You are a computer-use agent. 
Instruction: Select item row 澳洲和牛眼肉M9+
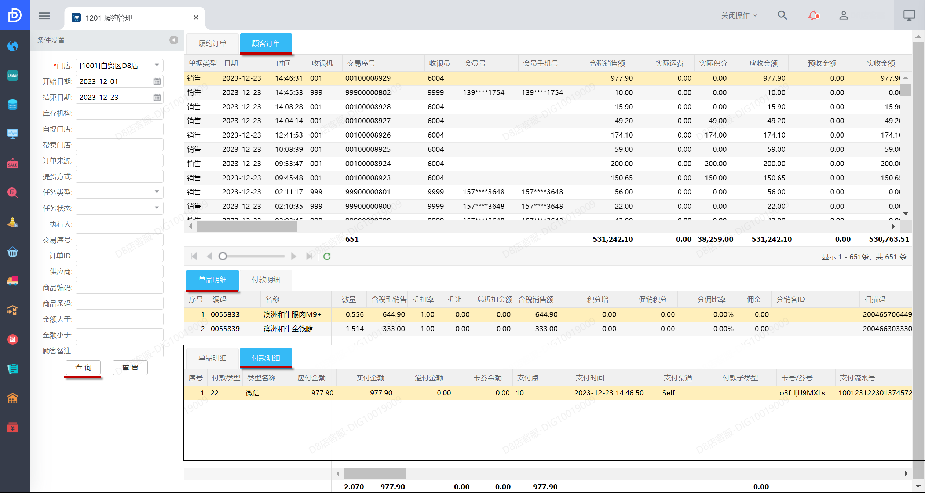click(x=548, y=314)
